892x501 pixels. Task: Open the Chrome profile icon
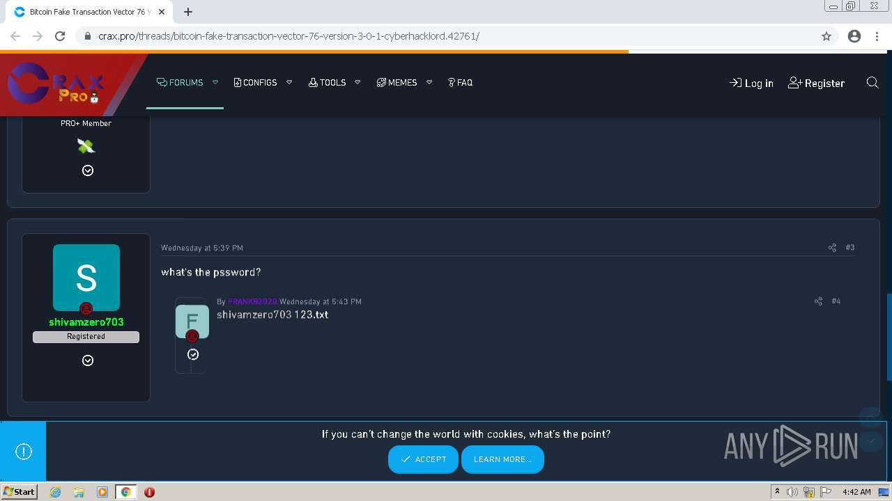point(854,36)
